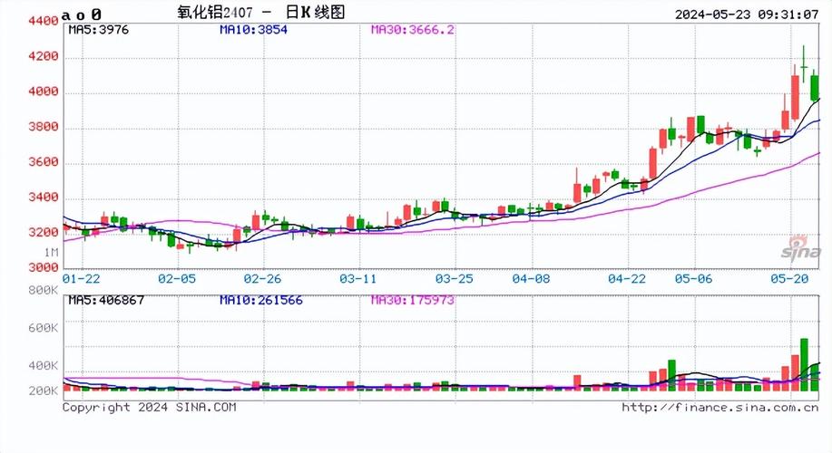Click the 600K volume axis label
Image resolution: width=832 pixels, height=453 pixels.
pos(43,328)
